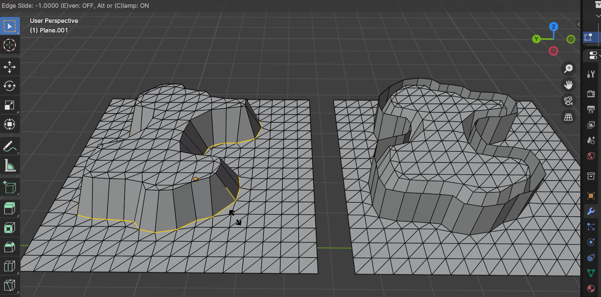
Task: Open the Object Constraints tab
Action: 591,258
